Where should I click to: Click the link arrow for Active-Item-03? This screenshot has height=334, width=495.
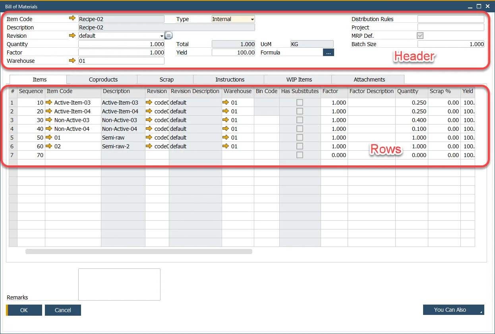coord(50,102)
